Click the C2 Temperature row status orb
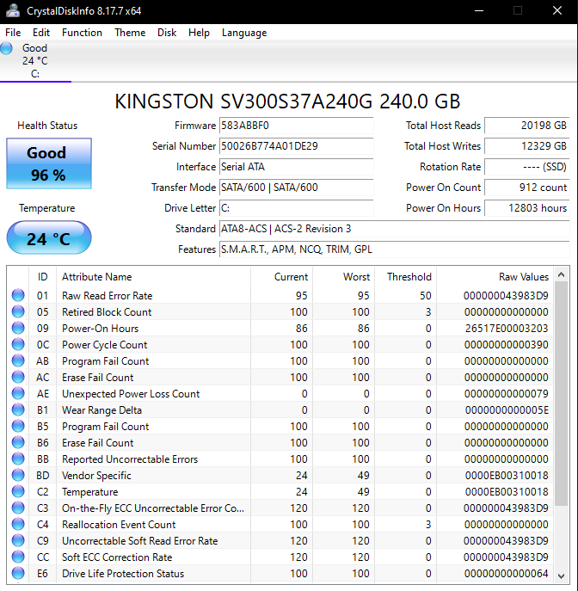 point(18,491)
